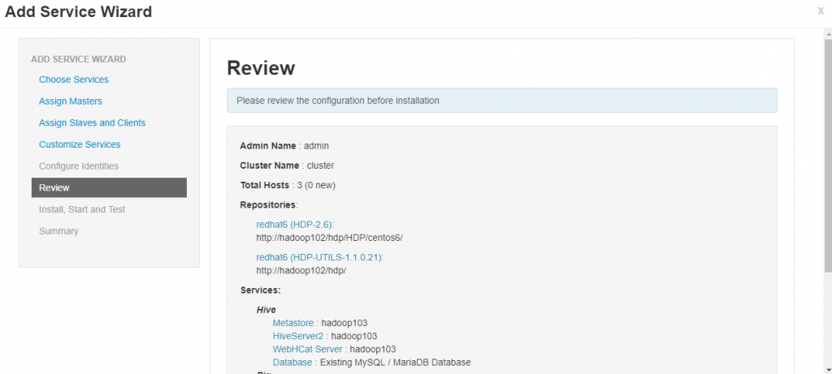Click the WebHCat Server label

point(308,349)
